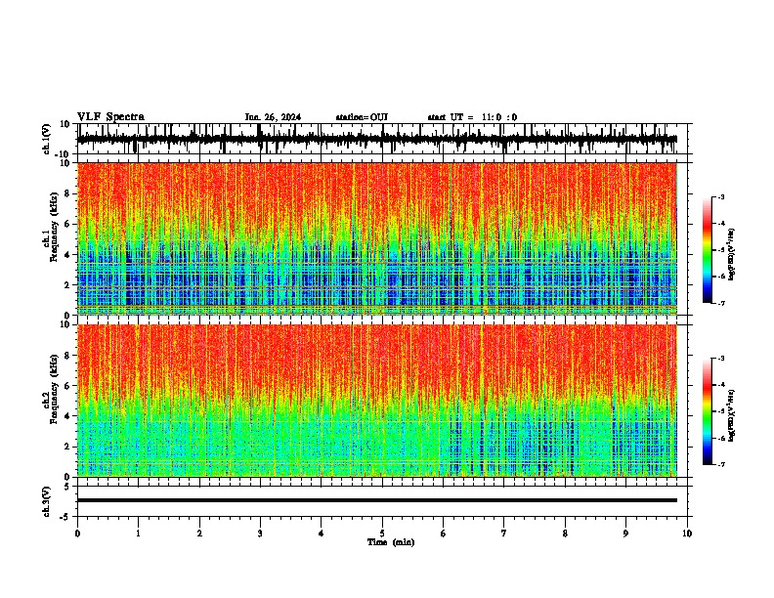Click the time axis tick label "2"
The image size is (774, 598).
[199, 534]
